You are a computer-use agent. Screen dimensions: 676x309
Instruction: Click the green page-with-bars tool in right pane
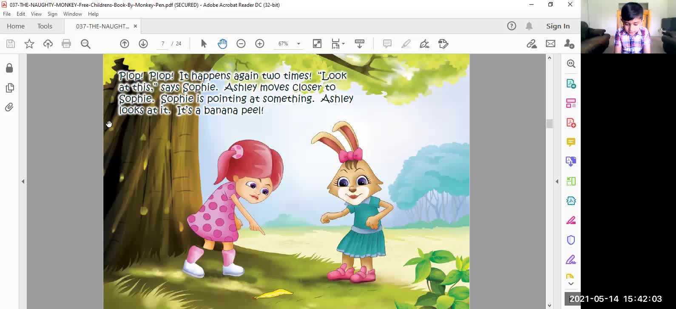[571, 181]
